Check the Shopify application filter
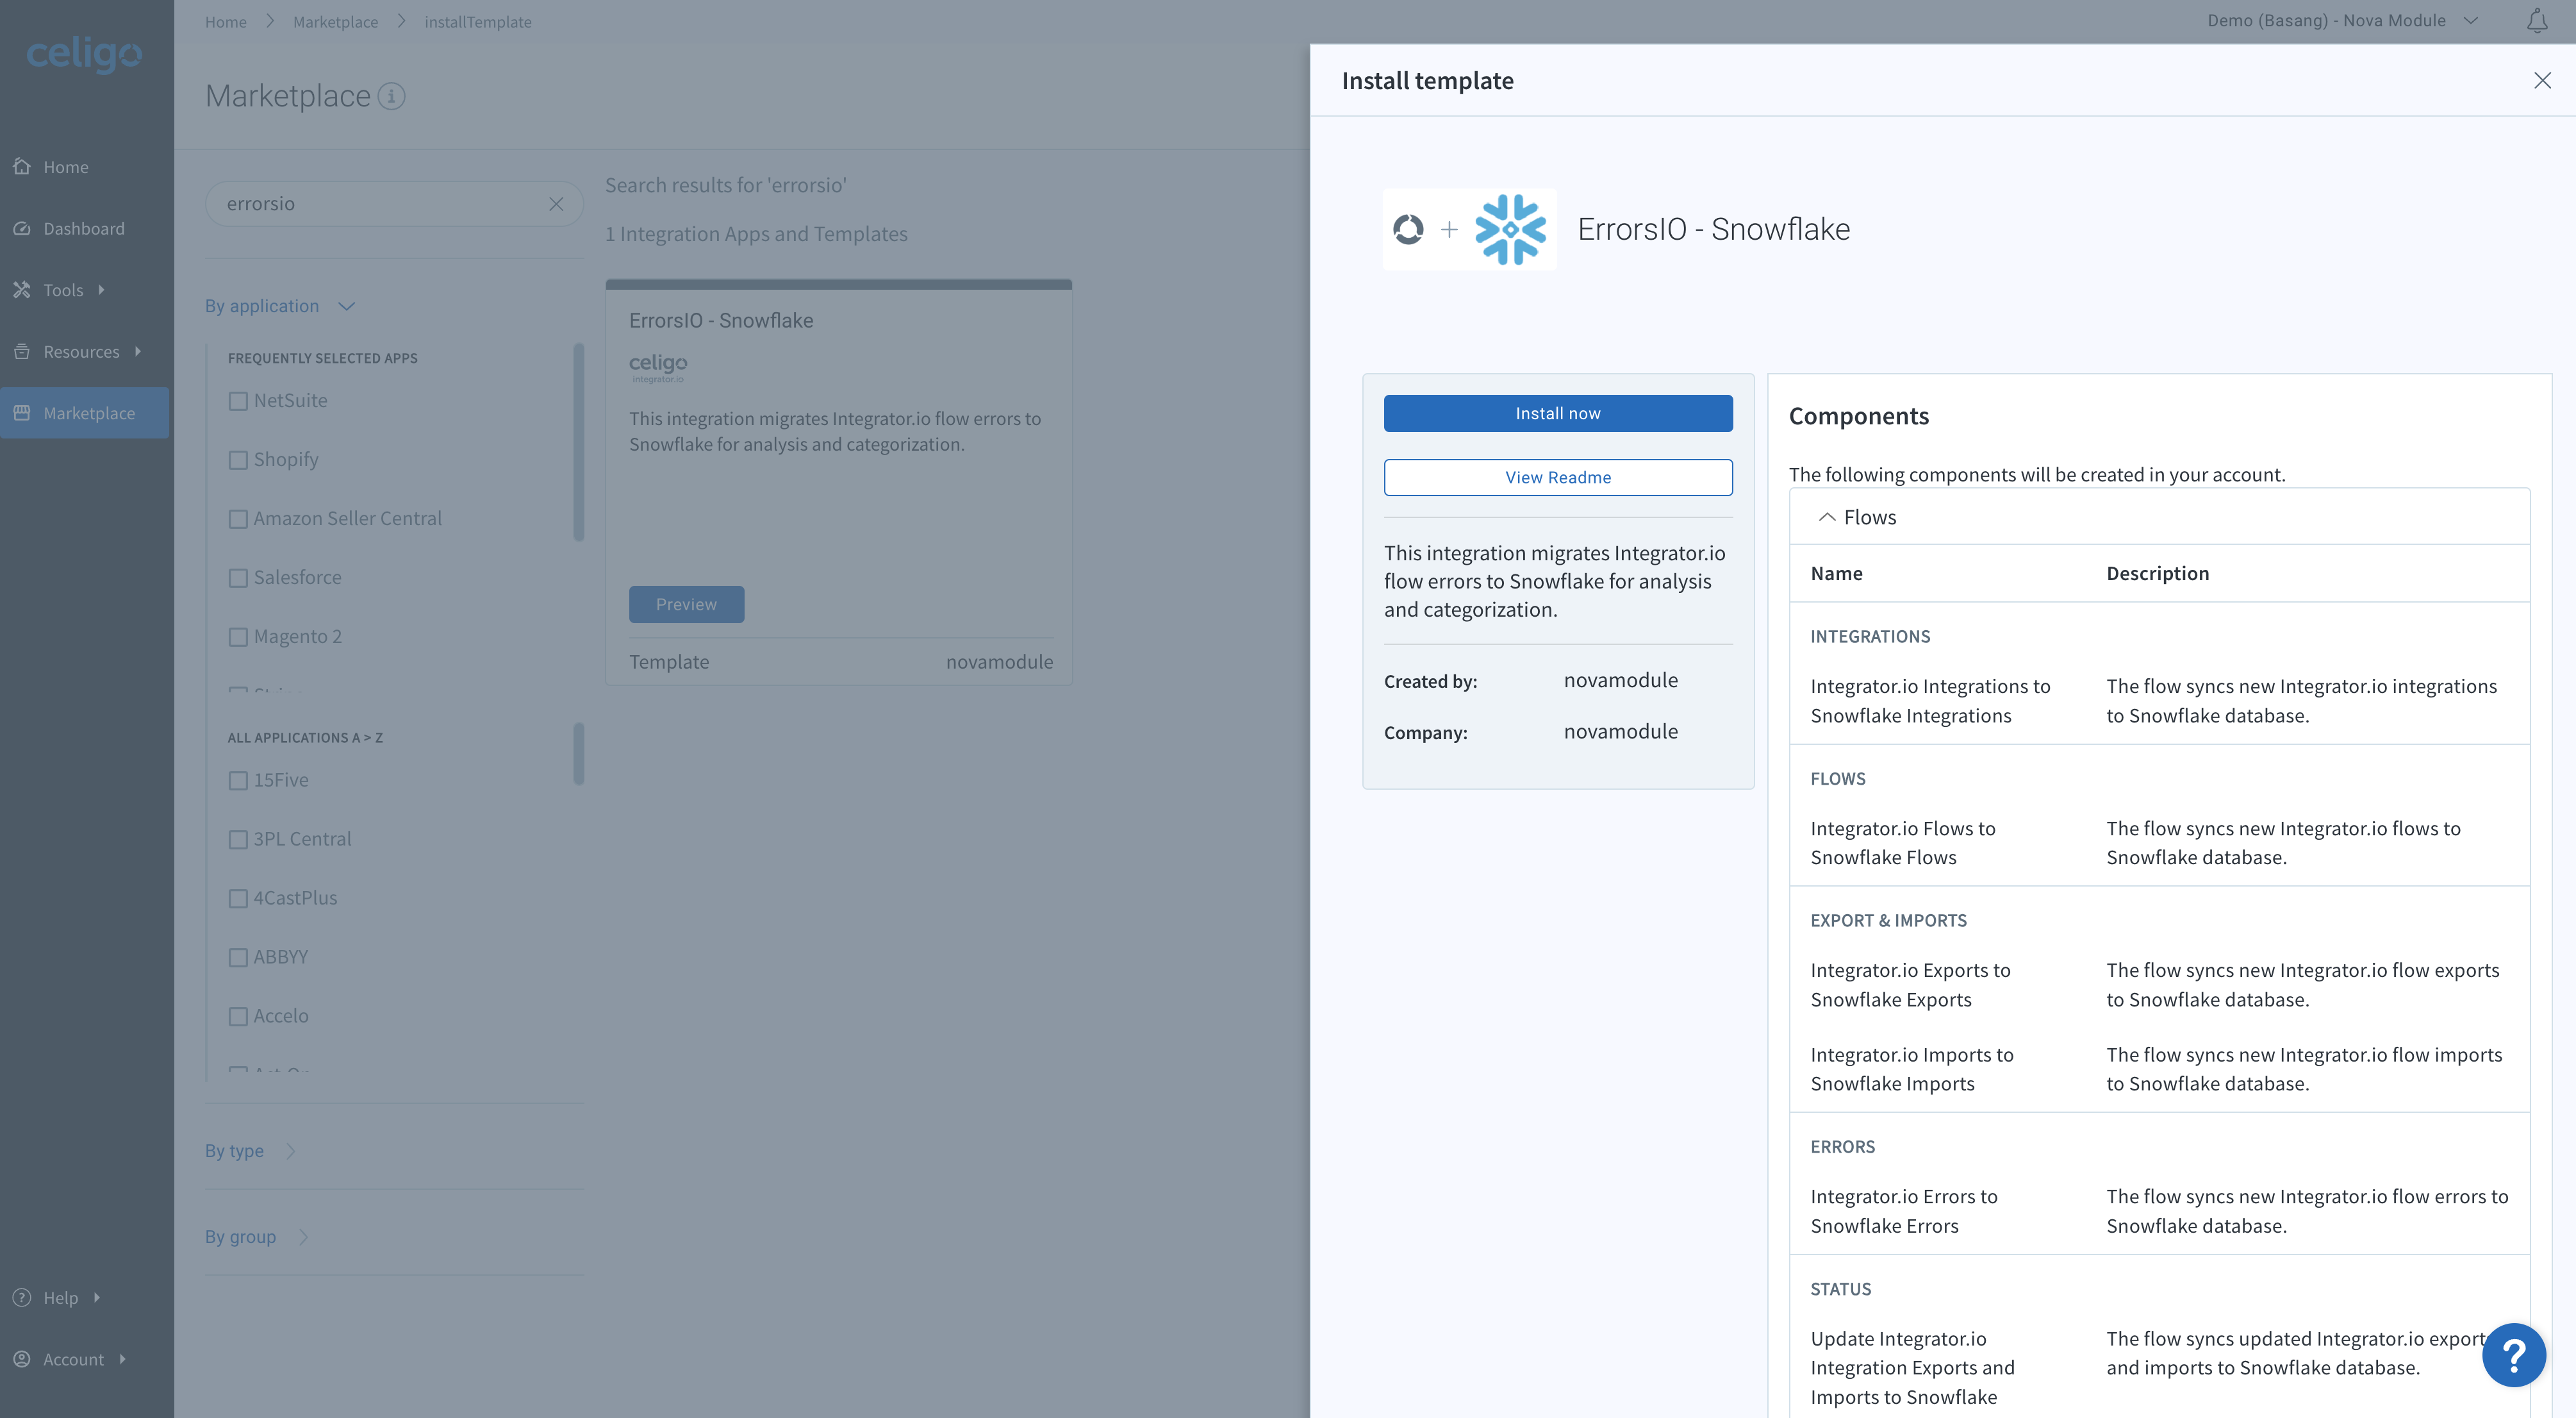Image resolution: width=2576 pixels, height=1418 pixels. click(238, 460)
